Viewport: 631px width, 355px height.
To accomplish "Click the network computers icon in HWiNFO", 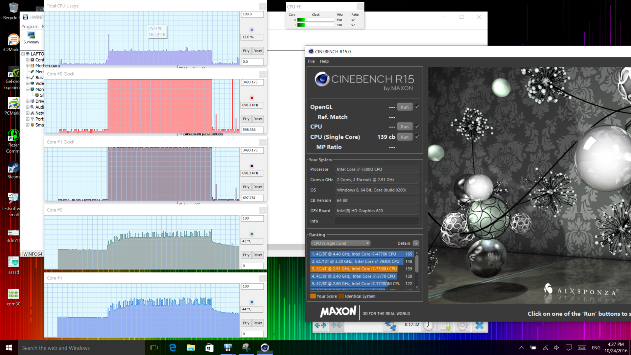I will pos(390,325).
